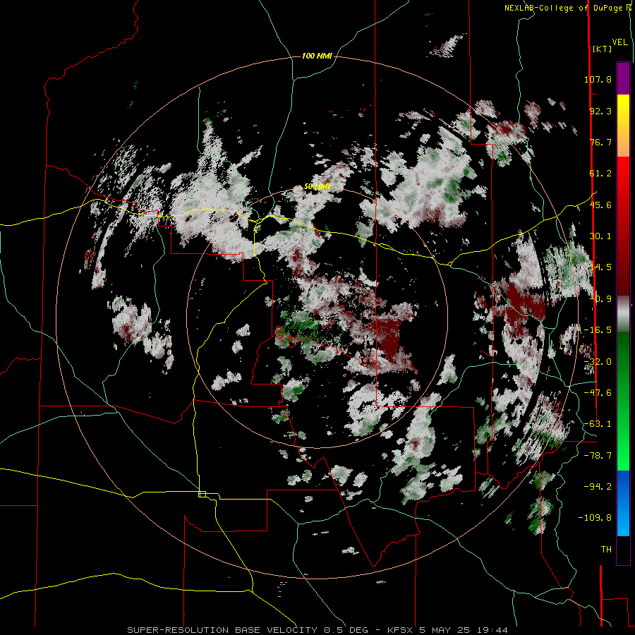Select the -32.0 velocity scale value

click(598, 362)
